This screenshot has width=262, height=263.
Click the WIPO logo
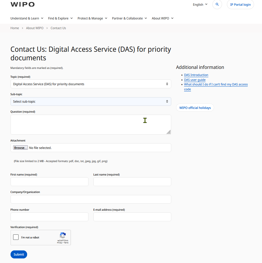[x=23, y=4]
